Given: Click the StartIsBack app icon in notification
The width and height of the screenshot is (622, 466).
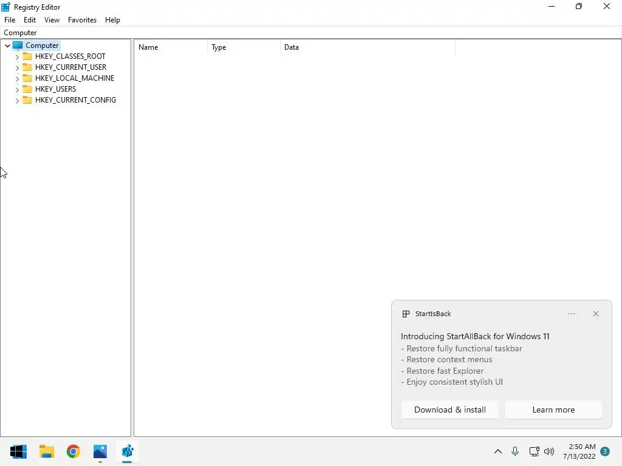Looking at the screenshot, I should 406,314.
